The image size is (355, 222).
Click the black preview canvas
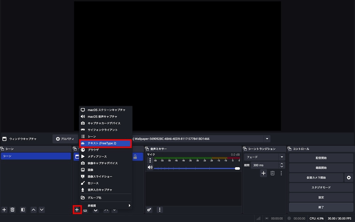click(x=177, y=66)
